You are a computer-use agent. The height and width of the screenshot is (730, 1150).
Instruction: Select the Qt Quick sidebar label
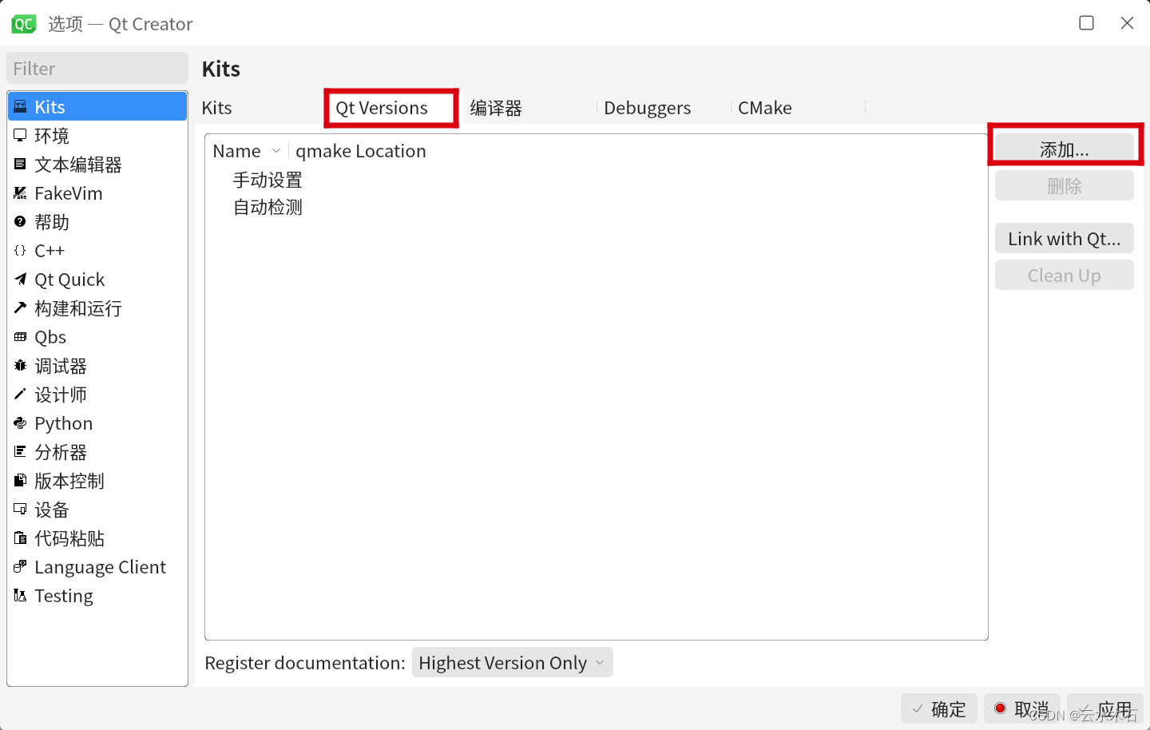pos(69,280)
